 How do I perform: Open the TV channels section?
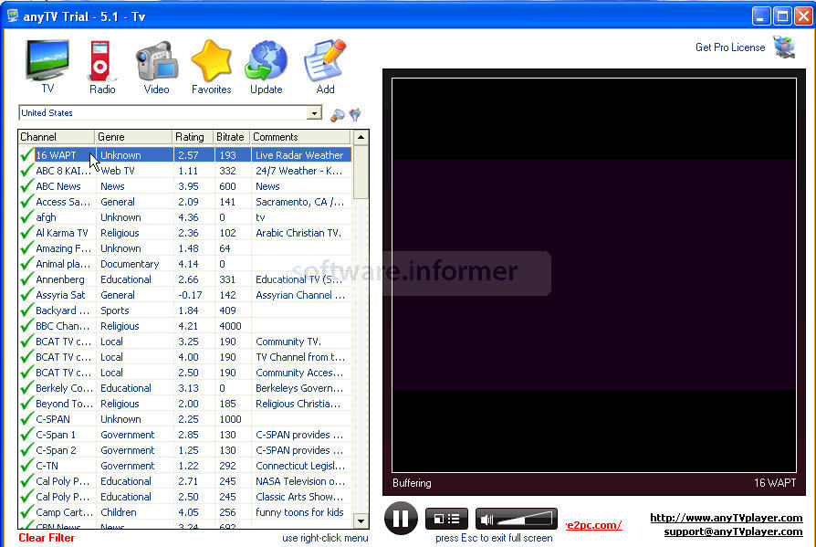[47, 66]
